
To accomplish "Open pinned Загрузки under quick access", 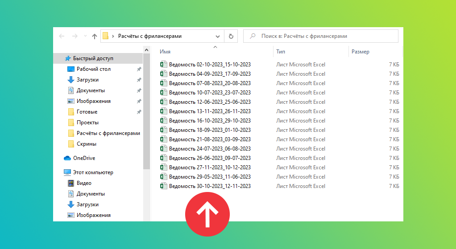I will (x=87, y=80).
